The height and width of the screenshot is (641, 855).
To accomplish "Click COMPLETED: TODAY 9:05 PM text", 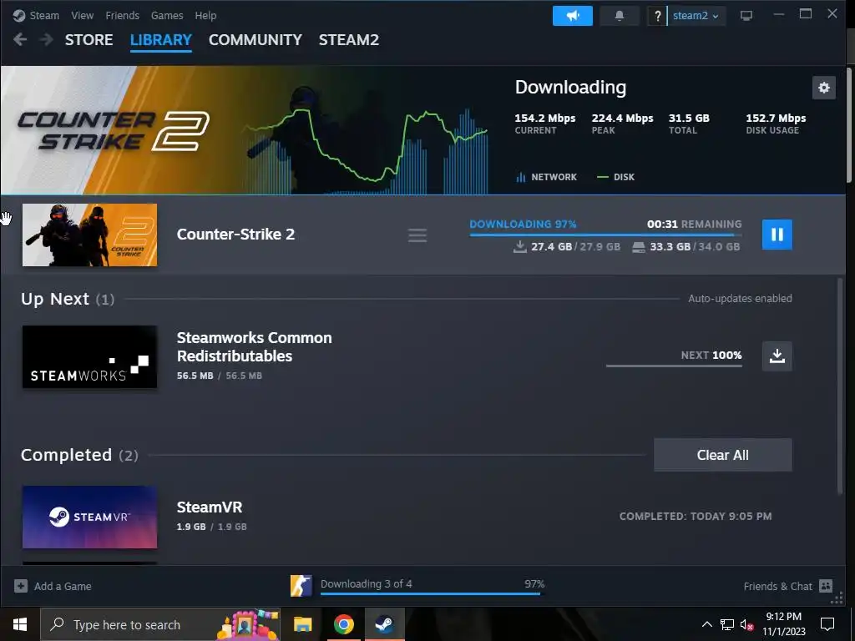I will pos(696,516).
